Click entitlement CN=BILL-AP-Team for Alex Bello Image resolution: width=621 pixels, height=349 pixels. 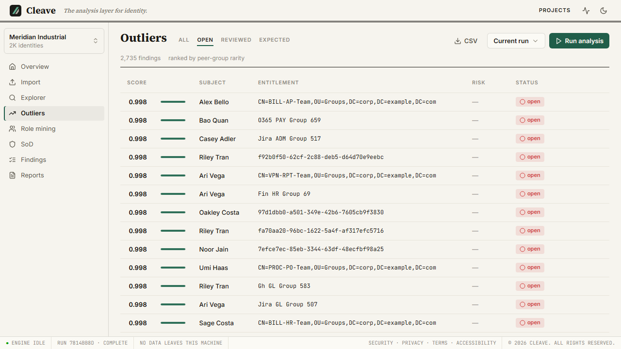click(x=347, y=102)
